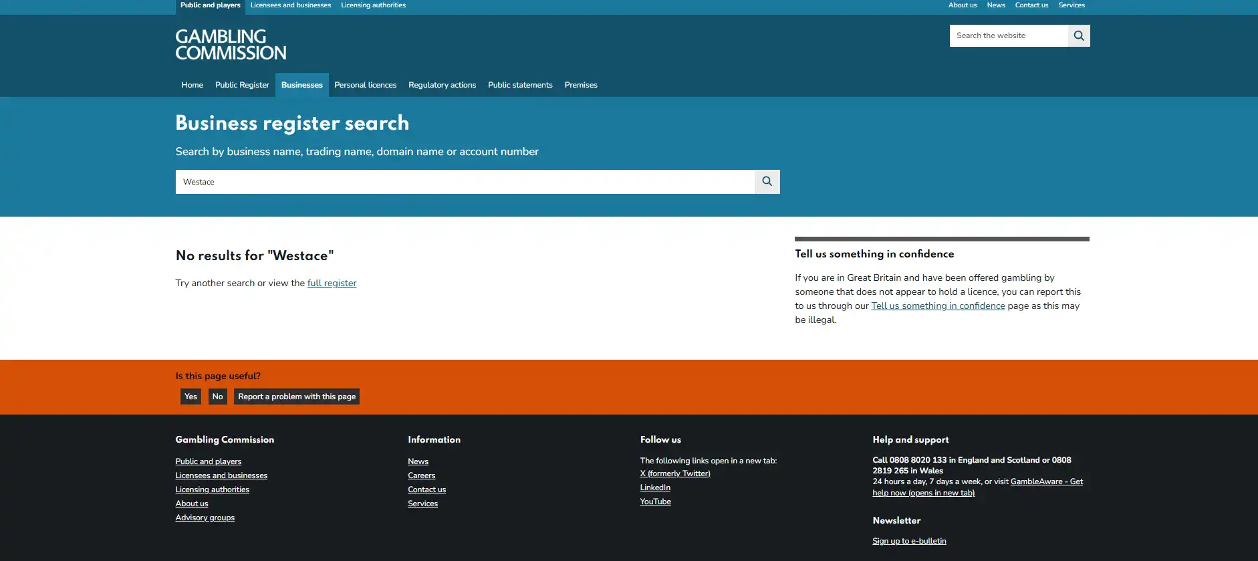Viewport: 1258px width, 561px height.
Task: Open Services link in top bar
Action: coord(1072,5)
